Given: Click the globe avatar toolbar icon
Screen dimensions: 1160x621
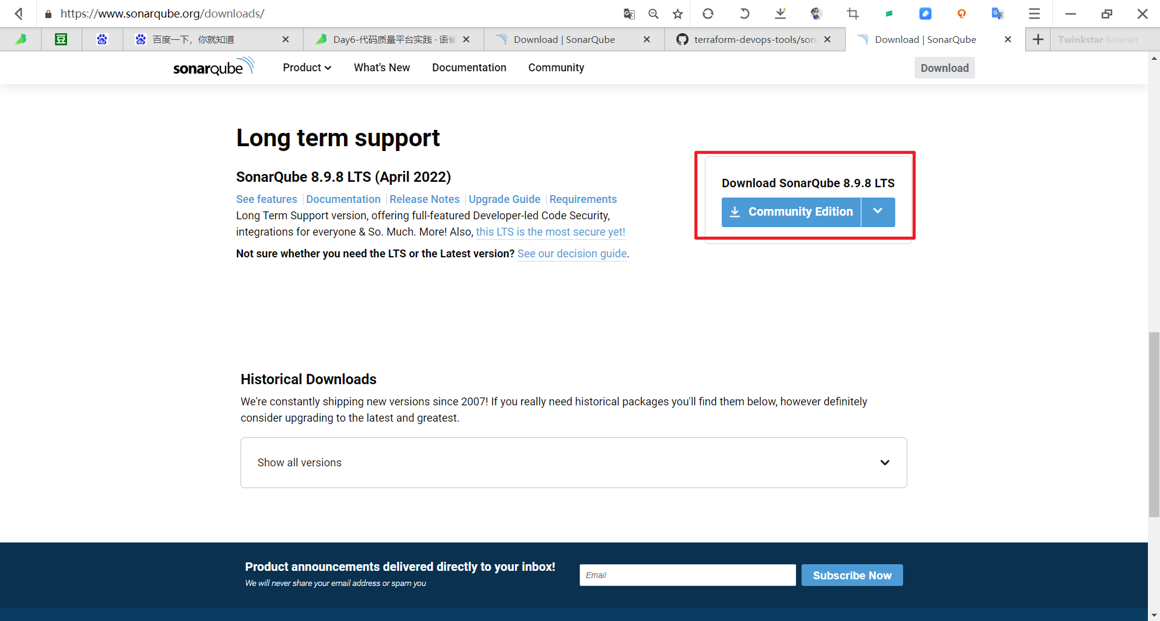Looking at the screenshot, I should [817, 13].
